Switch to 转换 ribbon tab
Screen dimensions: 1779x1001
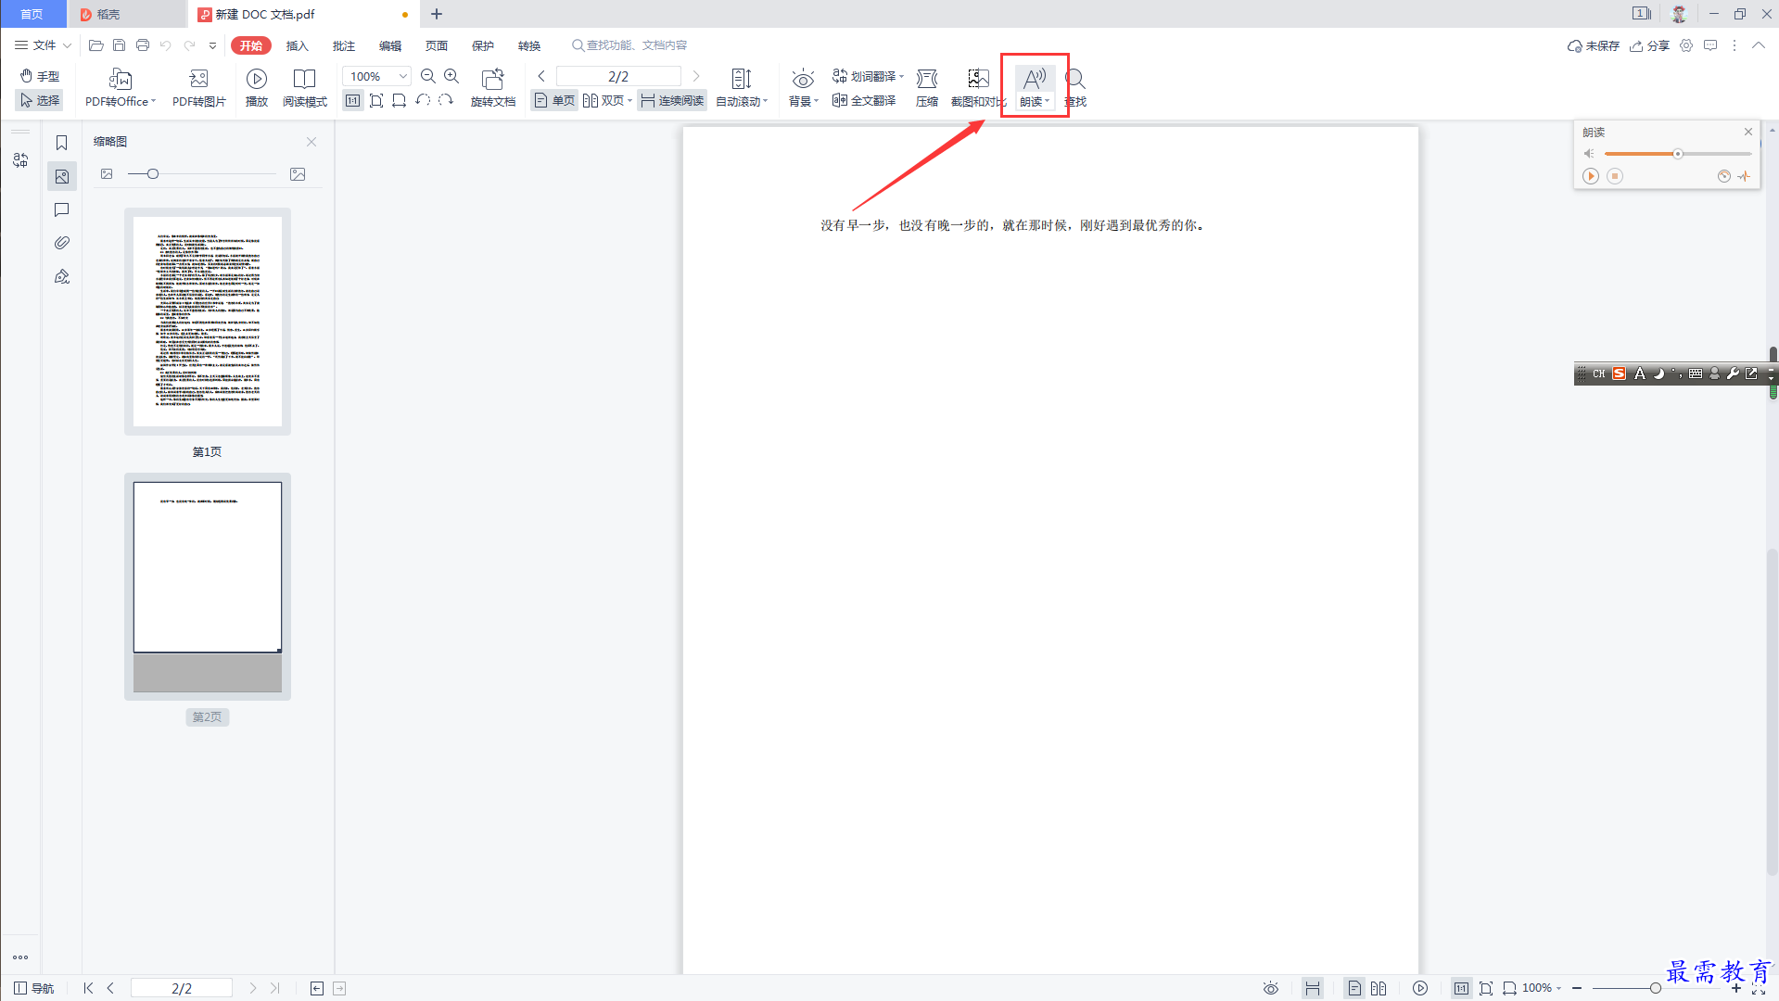(x=529, y=45)
